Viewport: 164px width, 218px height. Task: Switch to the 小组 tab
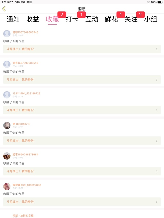click(151, 19)
